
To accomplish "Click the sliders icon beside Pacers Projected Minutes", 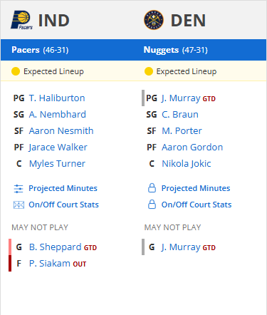I will (x=19, y=189).
